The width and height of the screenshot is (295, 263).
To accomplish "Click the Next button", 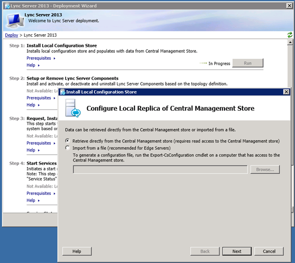I will [x=237, y=251].
